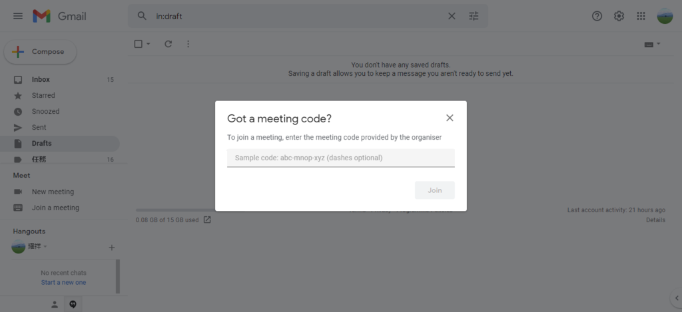
Task: Show search options filter icon
Action: pyautogui.click(x=474, y=16)
